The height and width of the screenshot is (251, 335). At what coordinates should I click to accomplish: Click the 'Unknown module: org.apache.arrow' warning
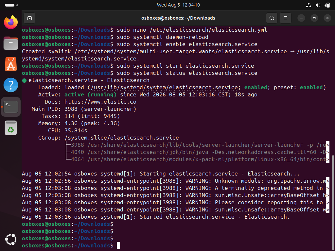coord(175,181)
